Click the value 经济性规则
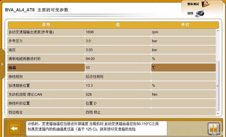The image size is (226, 137). [94, 77]
